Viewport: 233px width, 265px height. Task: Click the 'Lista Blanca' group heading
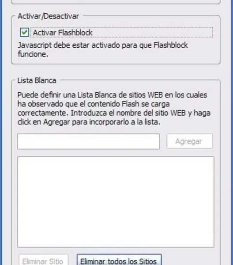[37, 80]
